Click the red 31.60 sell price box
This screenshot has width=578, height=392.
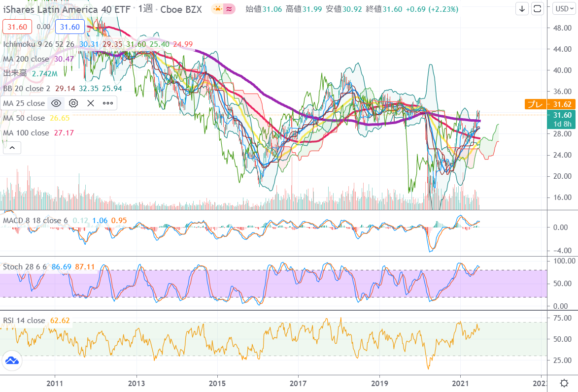[17, 27]
